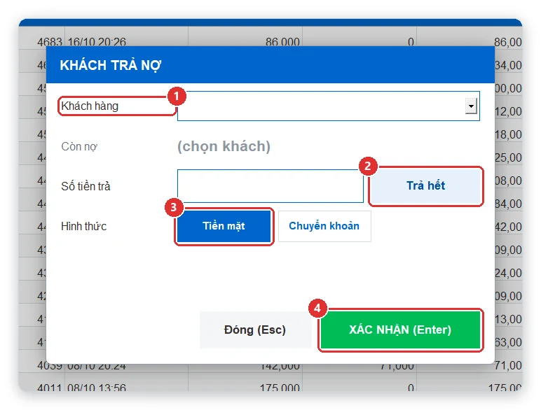Click the Số tiền trả label

tap(85, 186)
